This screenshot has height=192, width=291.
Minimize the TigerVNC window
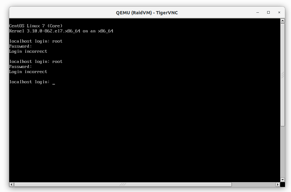[258, 12]
